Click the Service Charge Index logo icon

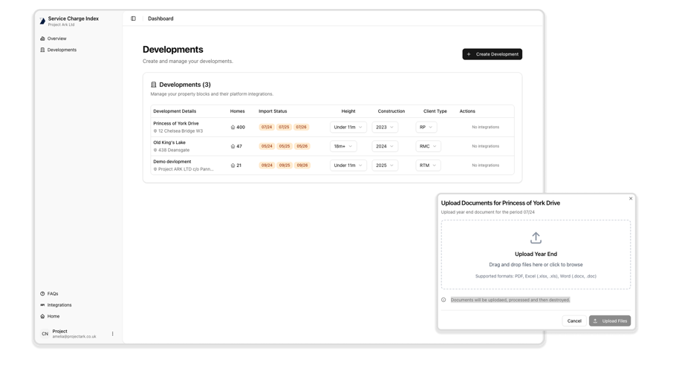coord(42,21)
